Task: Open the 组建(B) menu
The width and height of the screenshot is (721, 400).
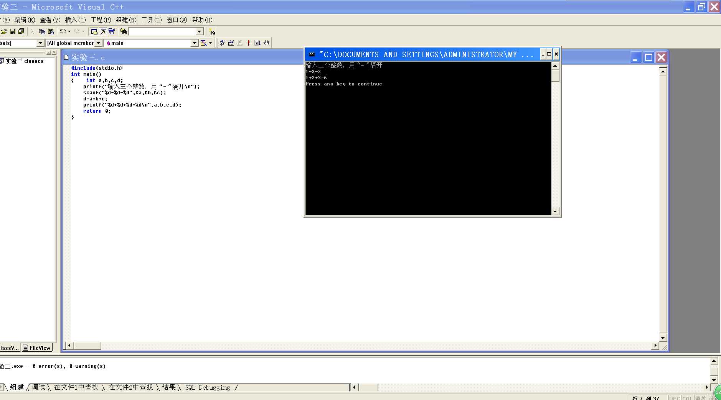Action: pyautogui.click(x=126, y=20)
